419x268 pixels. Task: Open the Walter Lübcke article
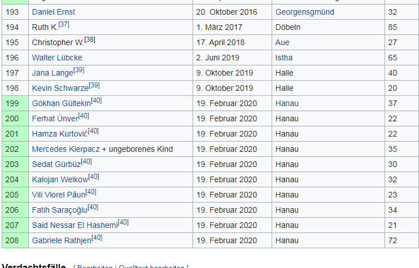56,58
